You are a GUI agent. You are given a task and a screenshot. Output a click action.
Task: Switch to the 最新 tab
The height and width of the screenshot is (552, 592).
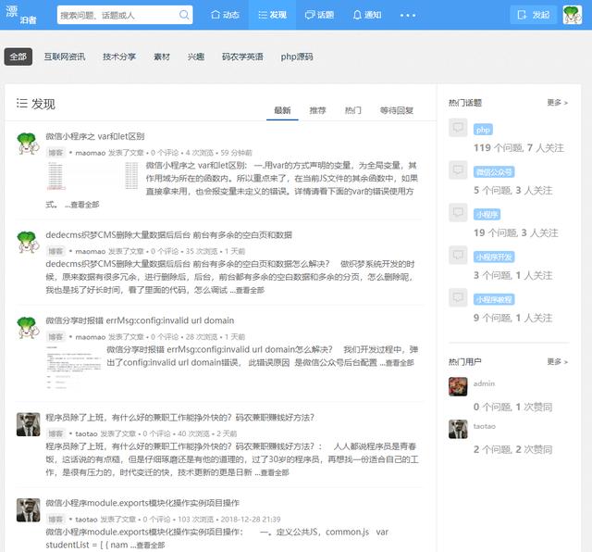[x=282, y=110]
